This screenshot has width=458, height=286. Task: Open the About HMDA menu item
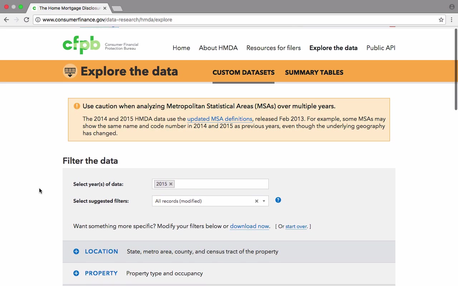coord(218,48)
